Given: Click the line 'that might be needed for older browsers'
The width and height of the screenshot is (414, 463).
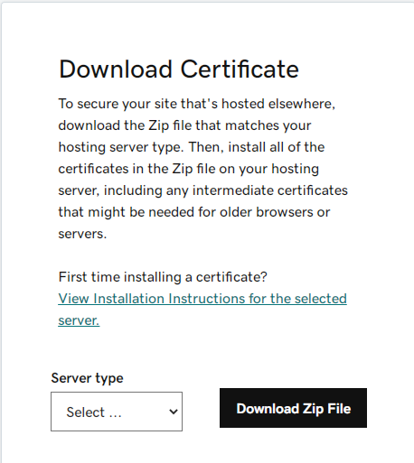Looking at the screenshot, I should point(194,212).
